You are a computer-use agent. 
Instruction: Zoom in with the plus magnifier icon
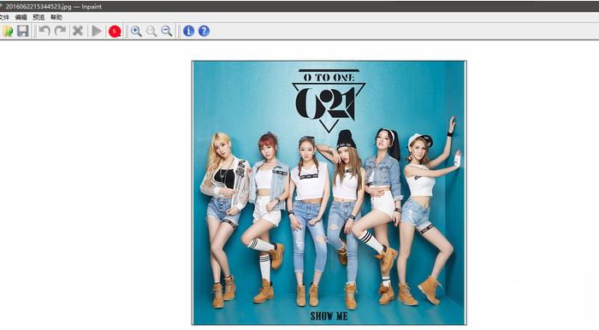tap(136, 32)
